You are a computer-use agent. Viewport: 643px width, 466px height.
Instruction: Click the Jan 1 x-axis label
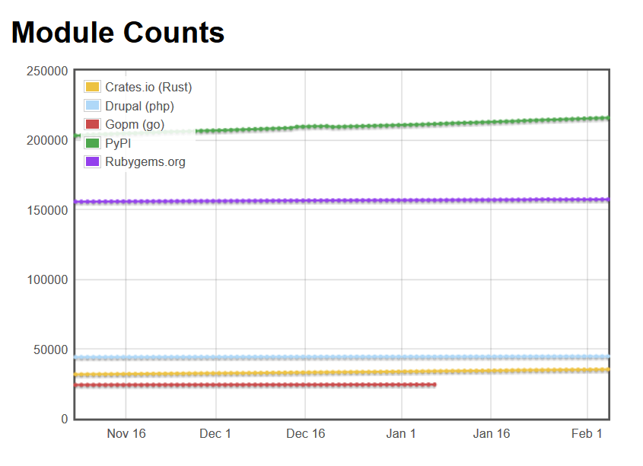point(401,433)
